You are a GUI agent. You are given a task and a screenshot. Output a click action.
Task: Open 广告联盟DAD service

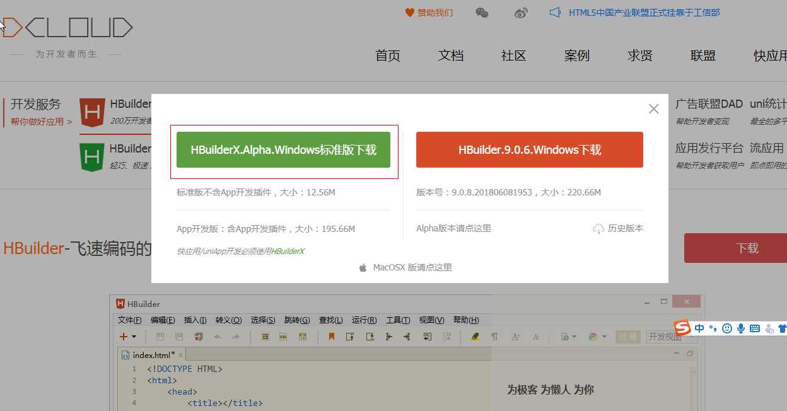(709, 104)
